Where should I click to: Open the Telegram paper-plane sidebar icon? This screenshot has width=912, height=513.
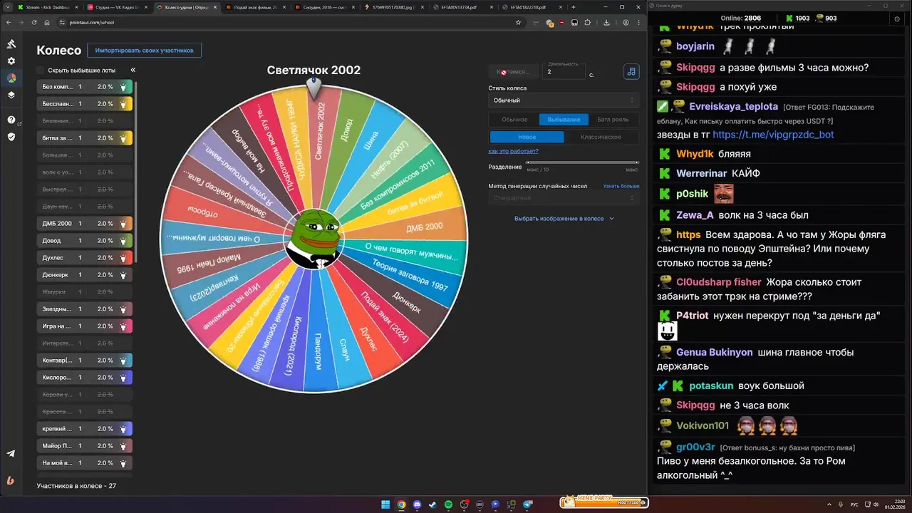coord(11,453)
